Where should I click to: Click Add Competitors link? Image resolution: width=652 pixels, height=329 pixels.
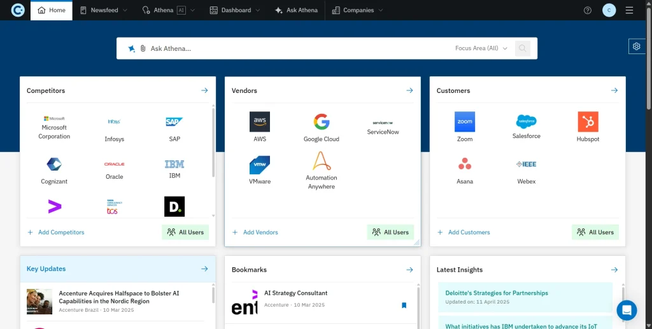pos(56,232)
